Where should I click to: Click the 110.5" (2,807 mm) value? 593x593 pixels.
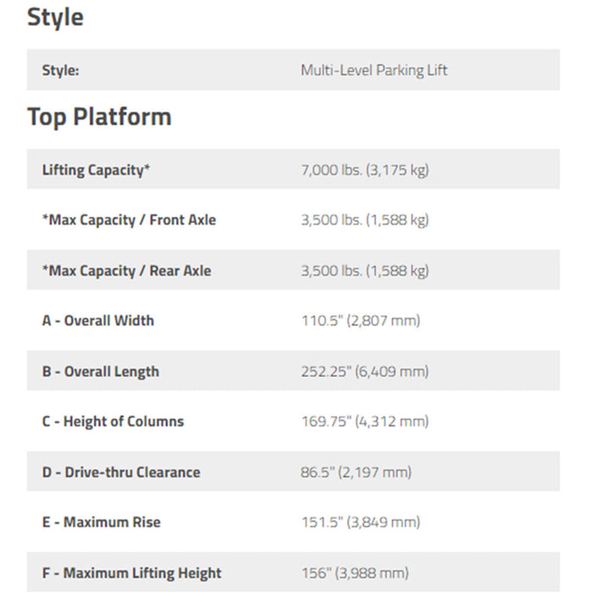pyautogui.click(x=361, y=321)
